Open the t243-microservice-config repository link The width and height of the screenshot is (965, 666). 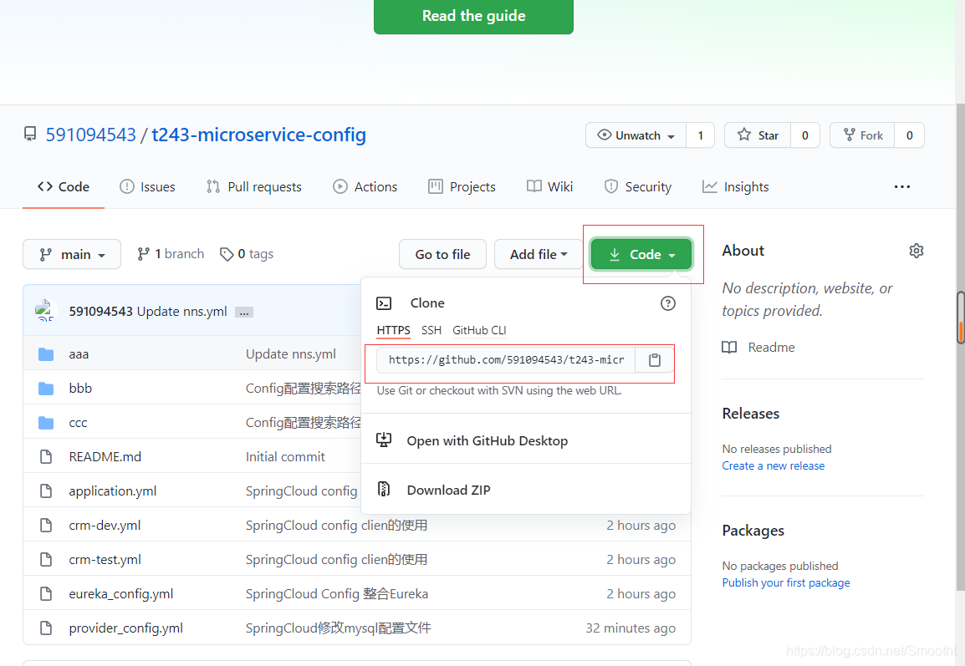[x=258, y=135]
